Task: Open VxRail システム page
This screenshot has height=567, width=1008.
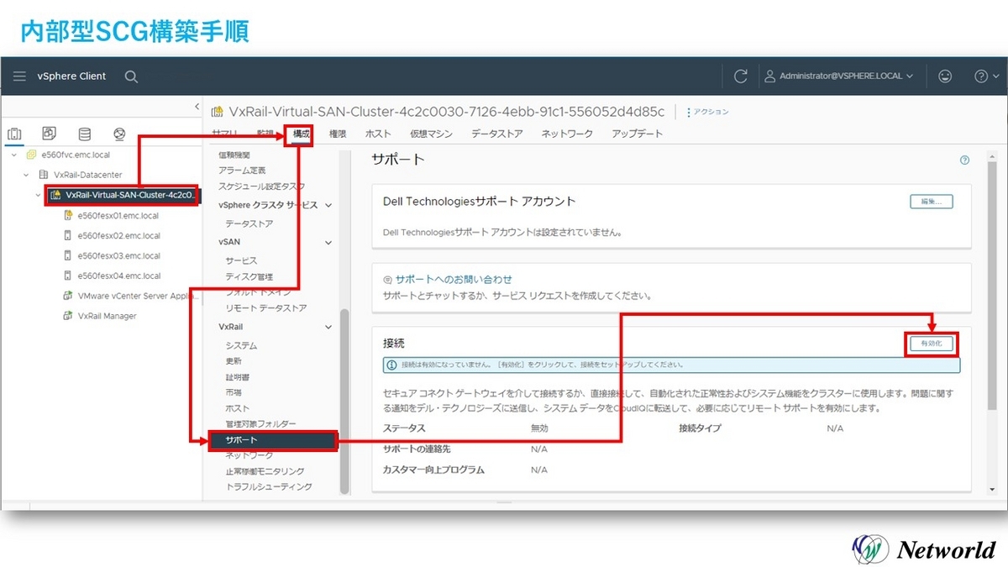Action: coord(241,345)
